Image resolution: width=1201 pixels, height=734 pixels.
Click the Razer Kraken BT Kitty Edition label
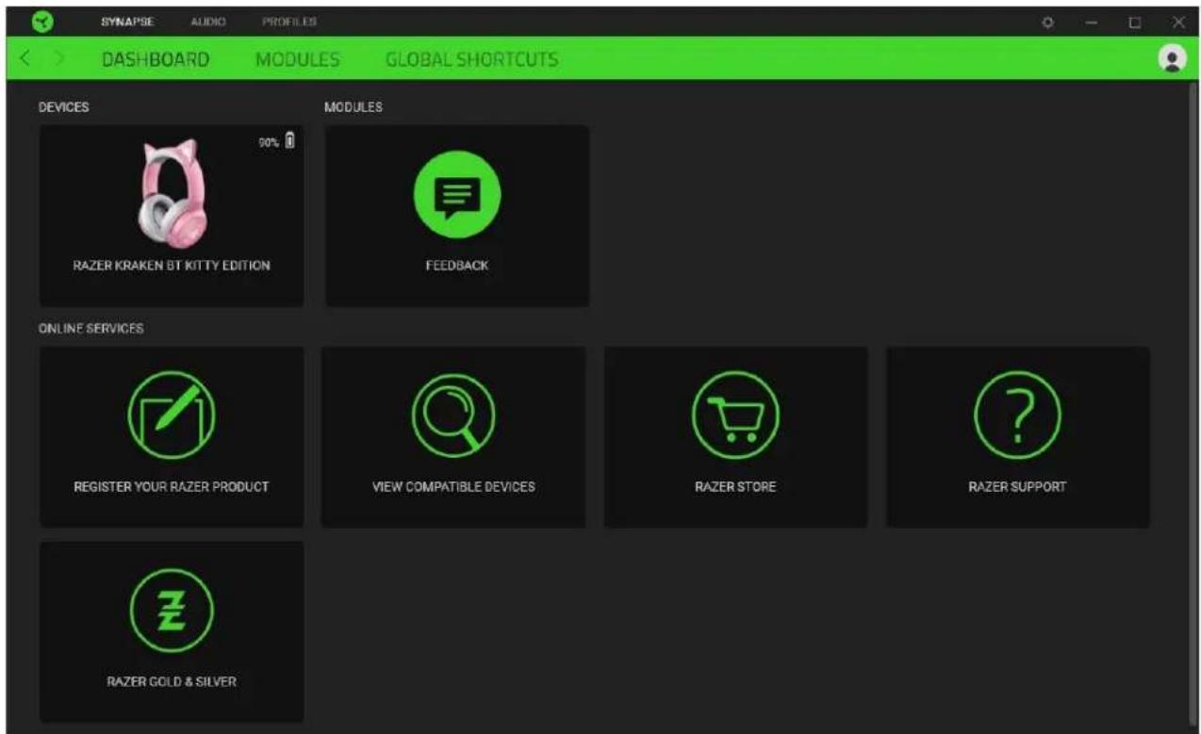(x=172, y=266)
